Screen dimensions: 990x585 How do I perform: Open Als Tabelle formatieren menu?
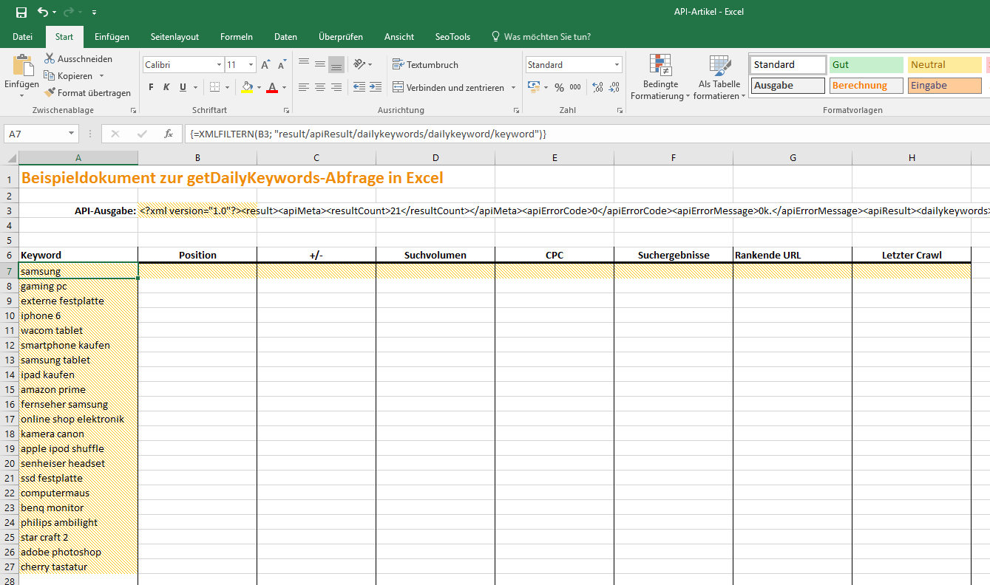(x=720, y=77)
